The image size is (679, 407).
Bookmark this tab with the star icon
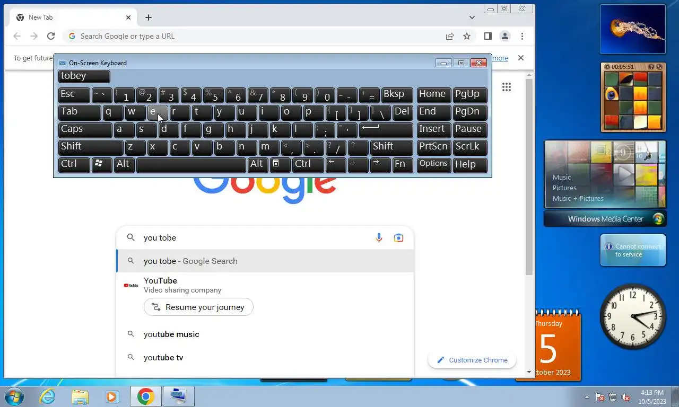467,36
